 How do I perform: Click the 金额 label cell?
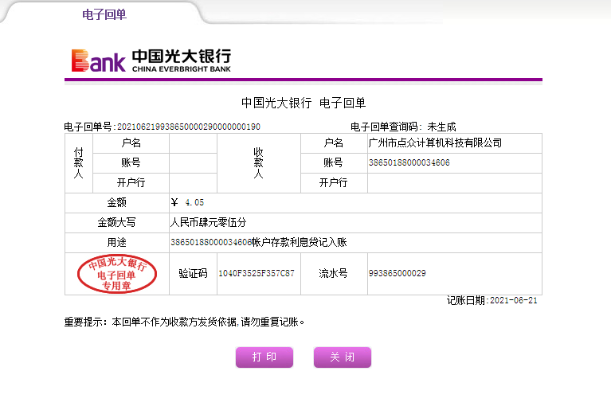click(x=116, y=202)
